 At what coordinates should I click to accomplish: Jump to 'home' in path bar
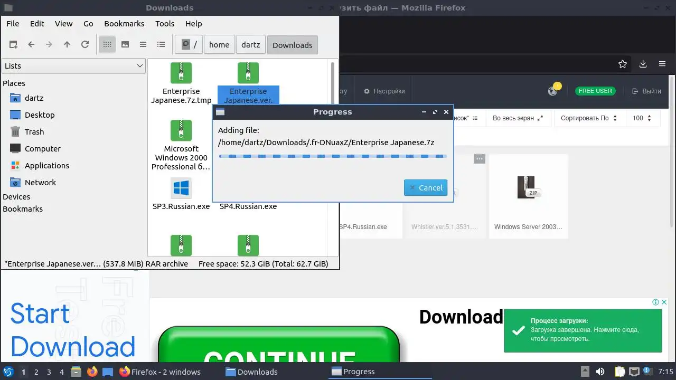click(219, 45)
